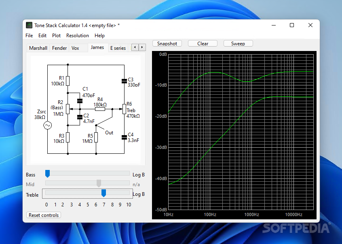Viewport: 342px width, 244px height.
Task: Open the Plot menu
Action: [56, 36]
